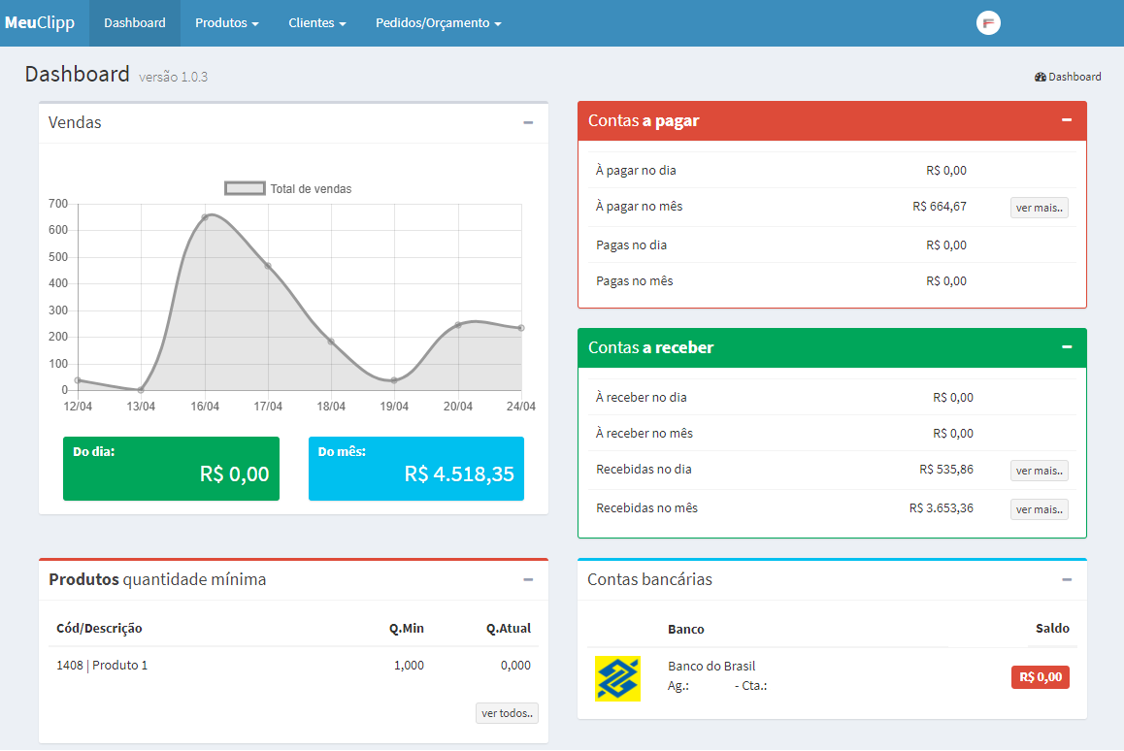This screenshot has height=751, width=1124.
Task: Open the Produtos dropdown menu
Action: click(x=226, y=23)
